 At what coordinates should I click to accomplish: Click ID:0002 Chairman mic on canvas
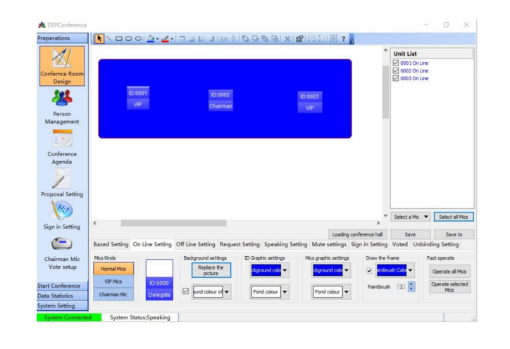tap(220, 100)
